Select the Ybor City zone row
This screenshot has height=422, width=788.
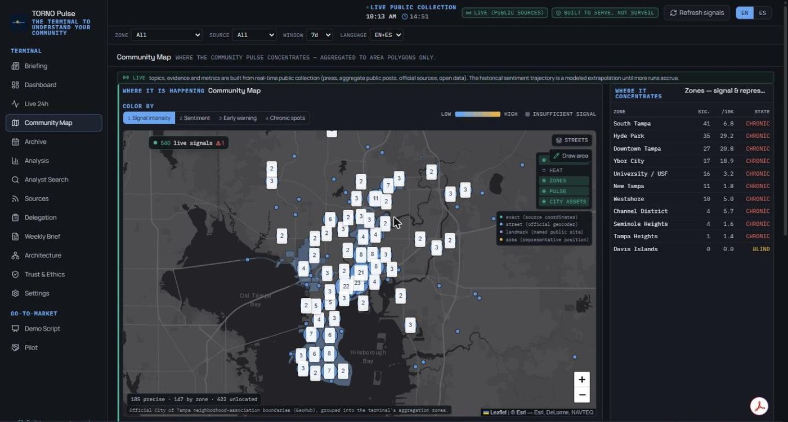coord(692,161)
